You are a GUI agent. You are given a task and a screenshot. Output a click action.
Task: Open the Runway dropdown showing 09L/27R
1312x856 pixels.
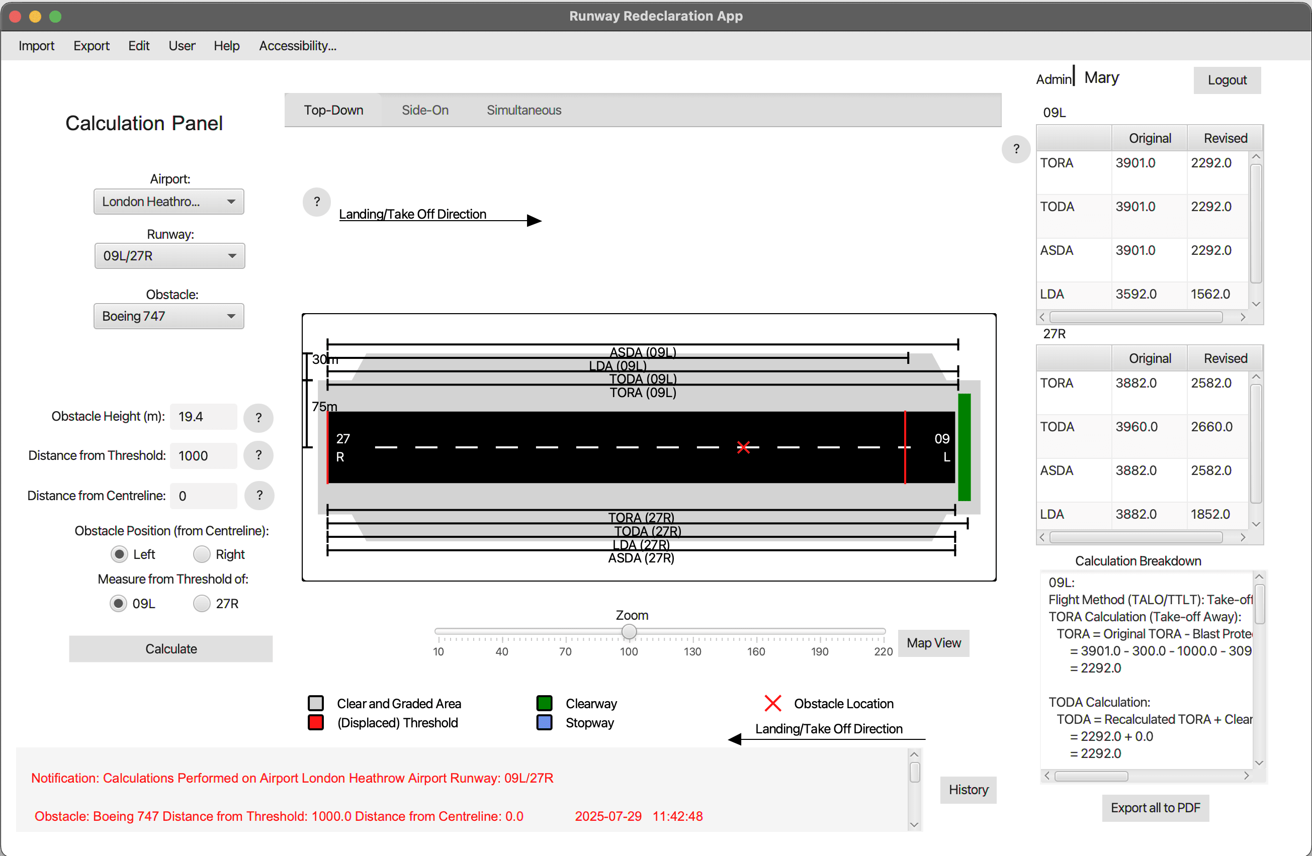169,255
